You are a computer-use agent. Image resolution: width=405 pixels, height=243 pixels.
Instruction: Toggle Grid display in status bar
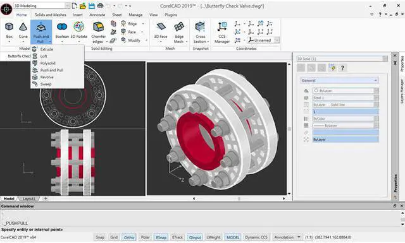coord(114,237)
